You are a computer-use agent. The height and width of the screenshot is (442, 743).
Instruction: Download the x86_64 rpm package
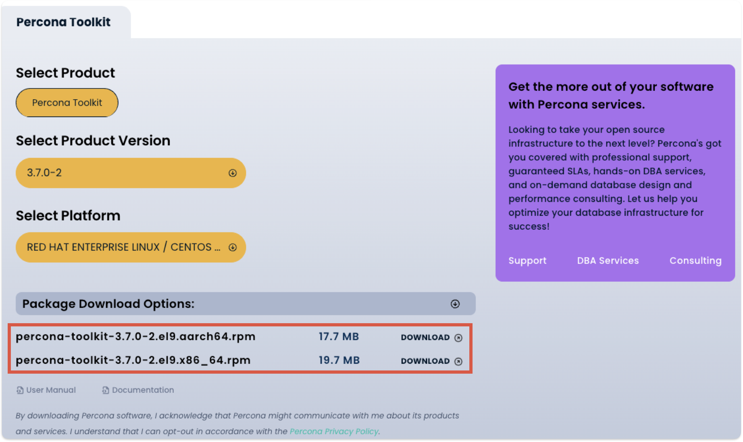(425, 361)
